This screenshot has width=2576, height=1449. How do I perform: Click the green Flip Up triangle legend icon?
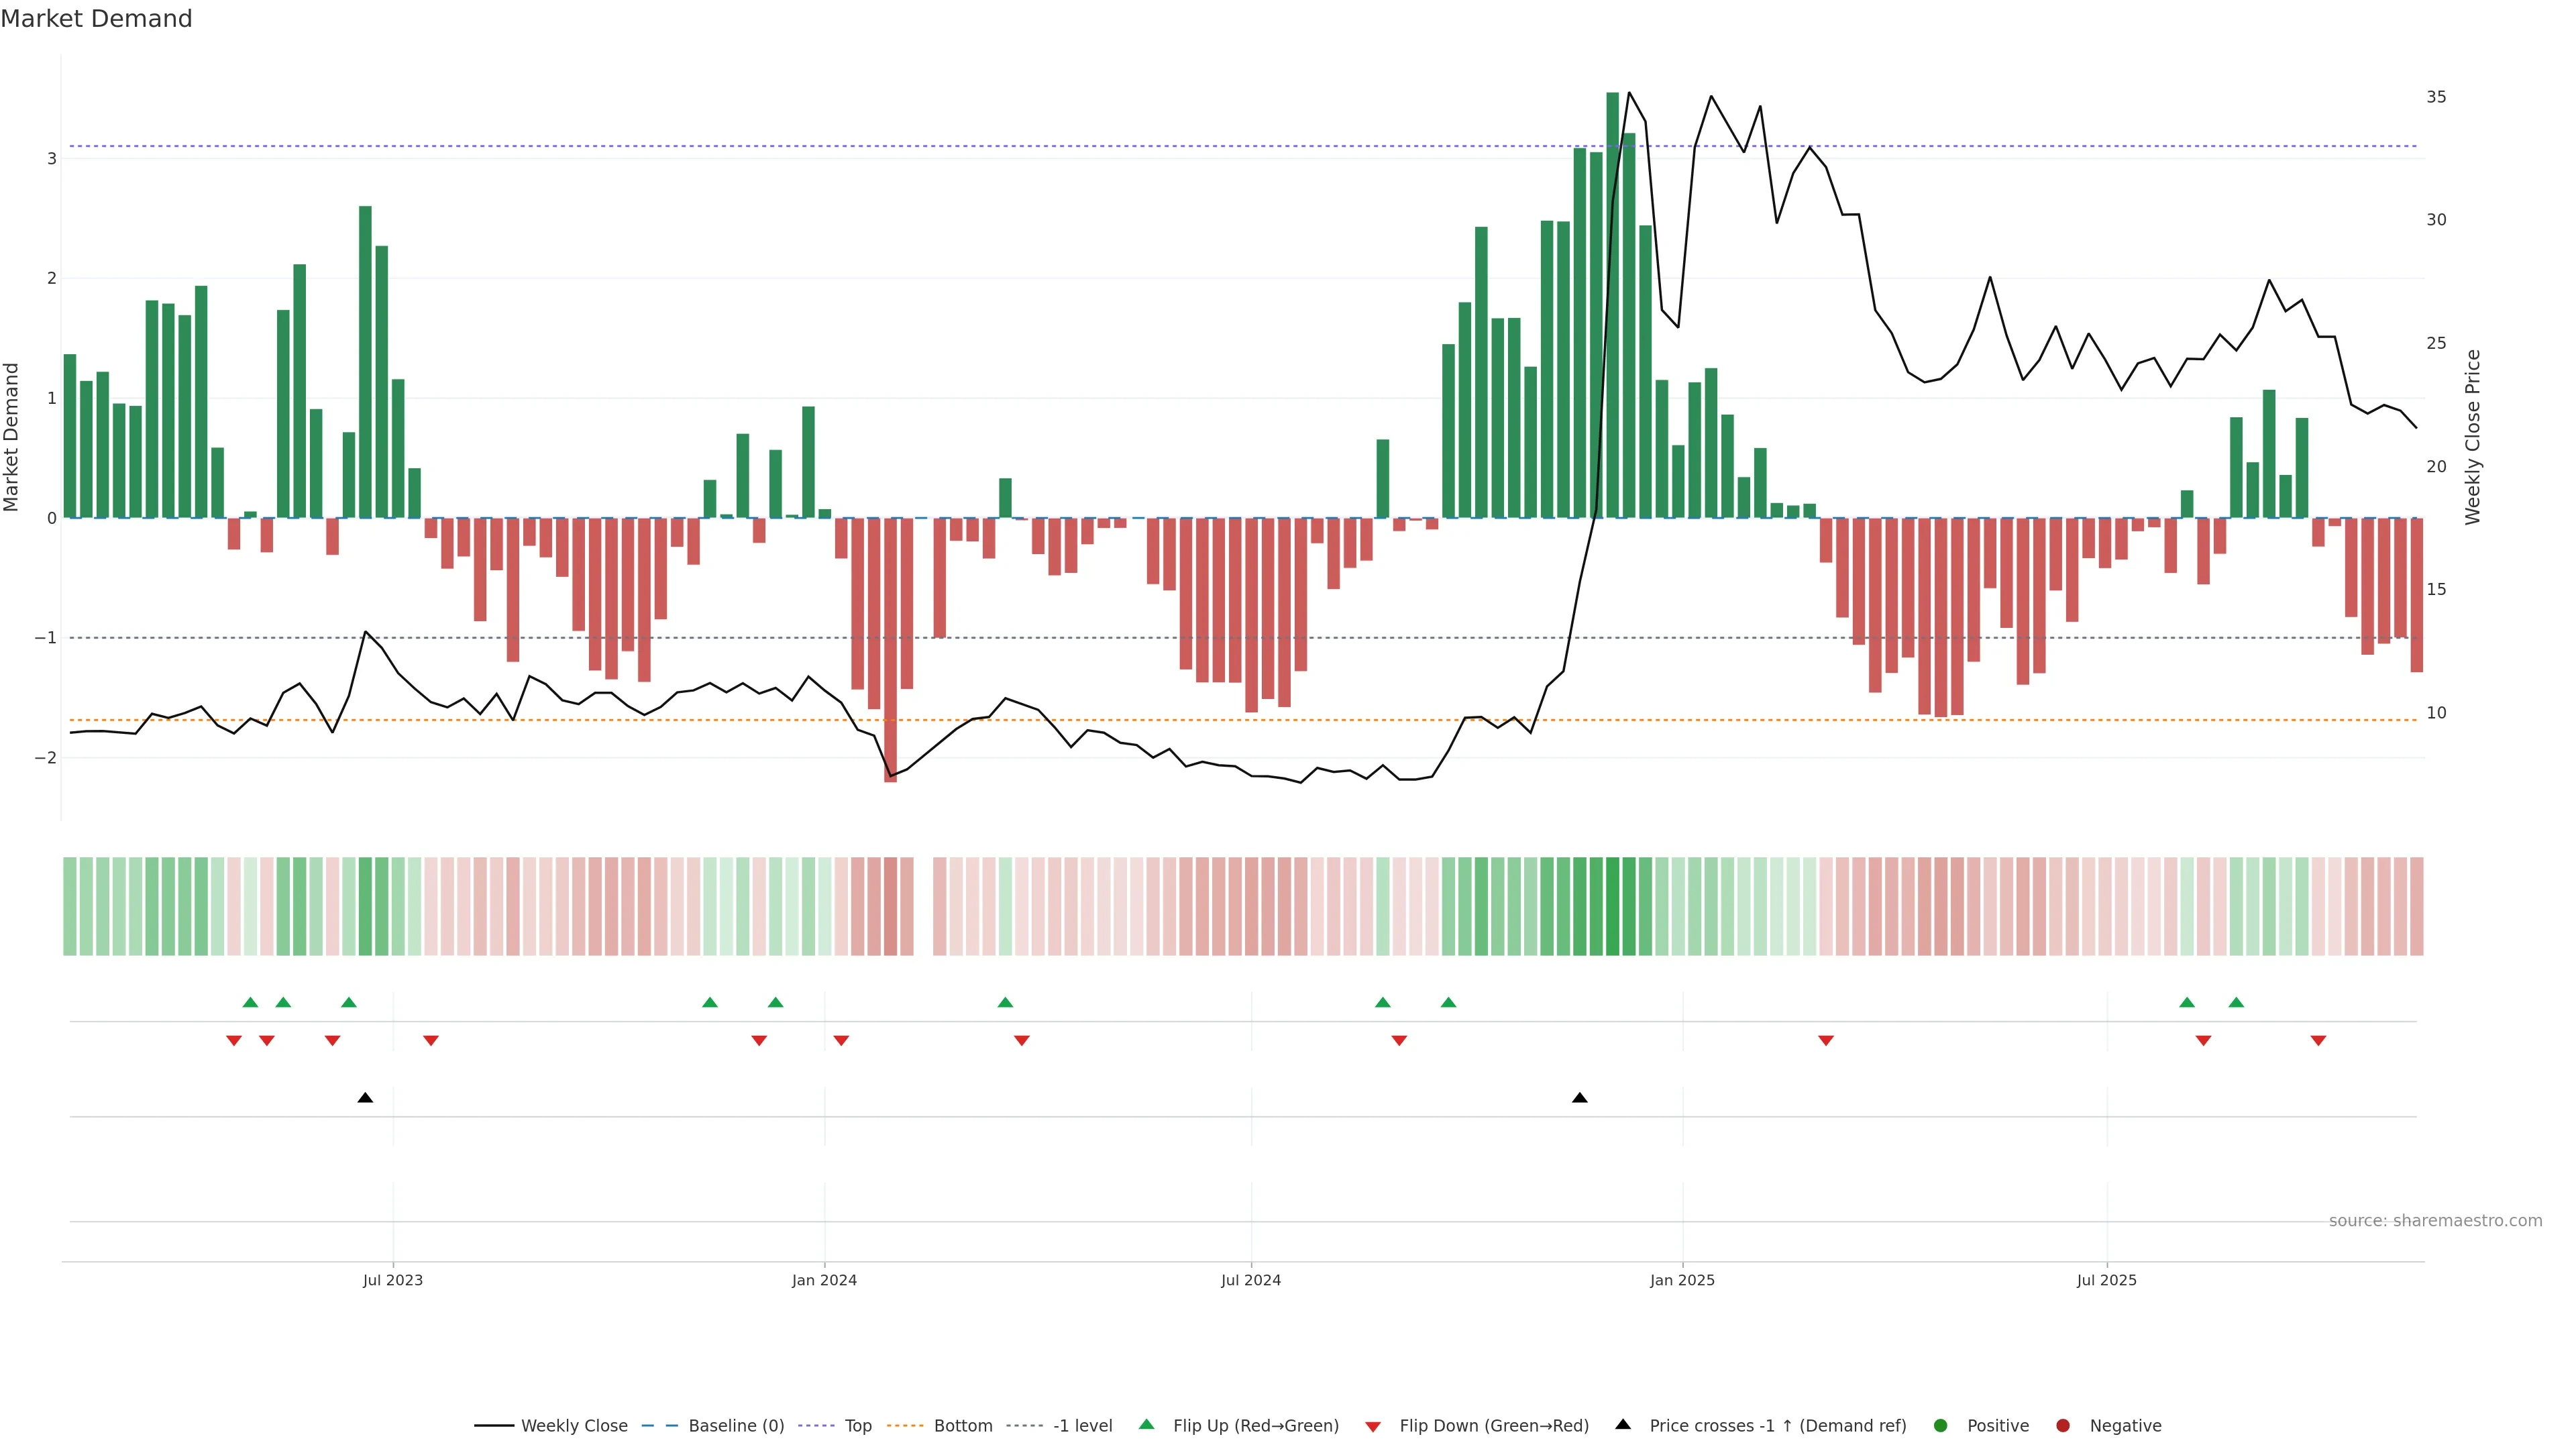[x=1146, y=1424]
